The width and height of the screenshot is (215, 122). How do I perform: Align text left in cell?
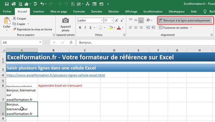[131, 27]
